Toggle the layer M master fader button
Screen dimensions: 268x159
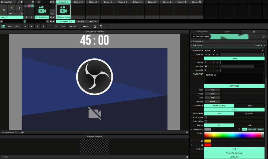(x=25, y=6)
